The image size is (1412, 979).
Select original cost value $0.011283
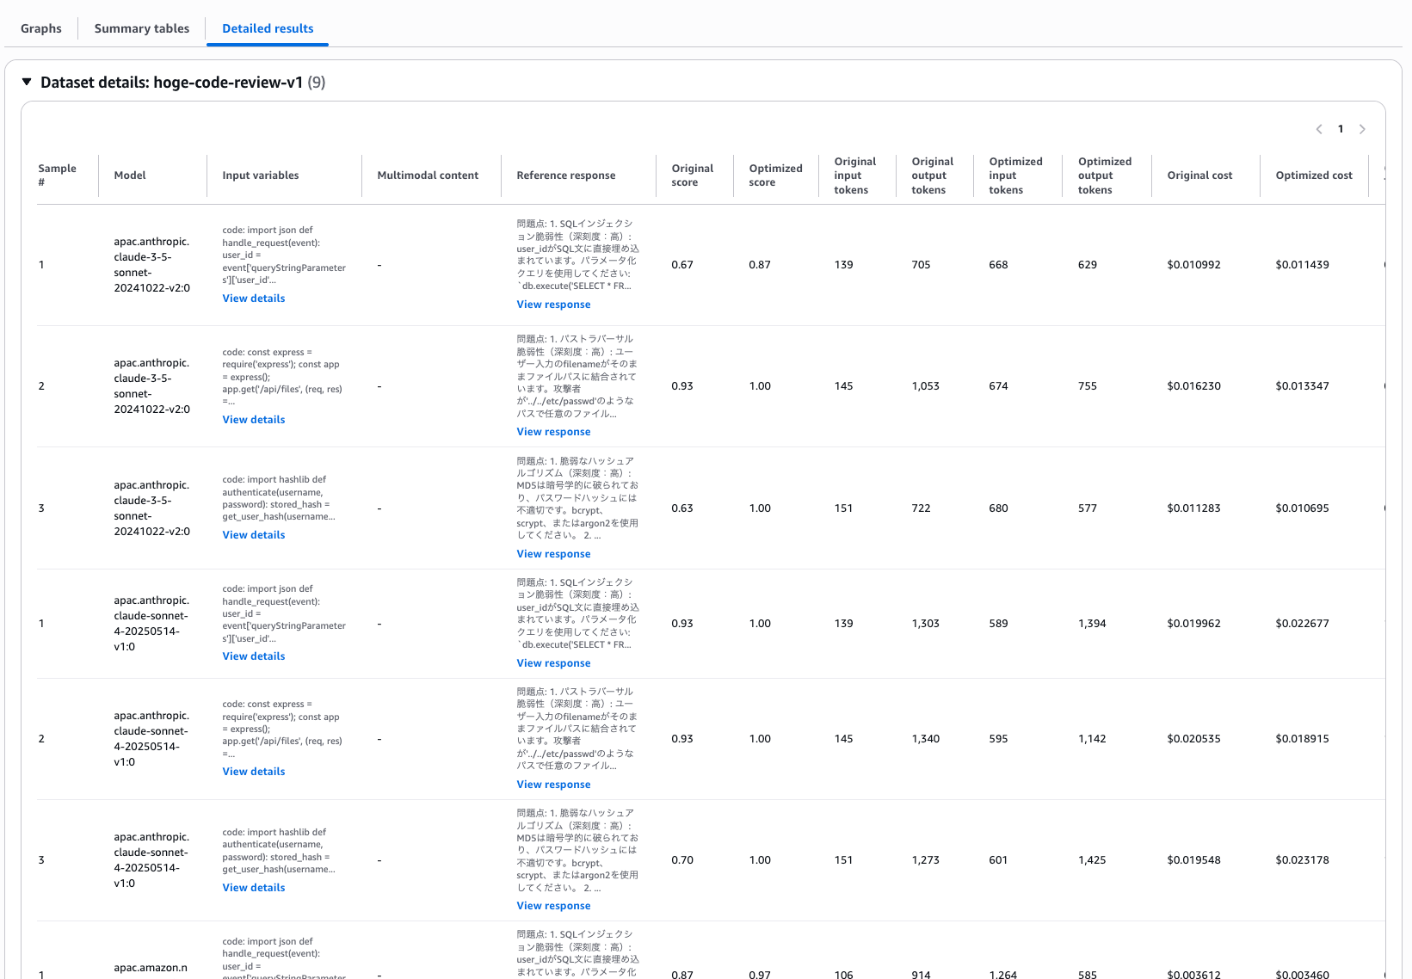click(1193, 508)
